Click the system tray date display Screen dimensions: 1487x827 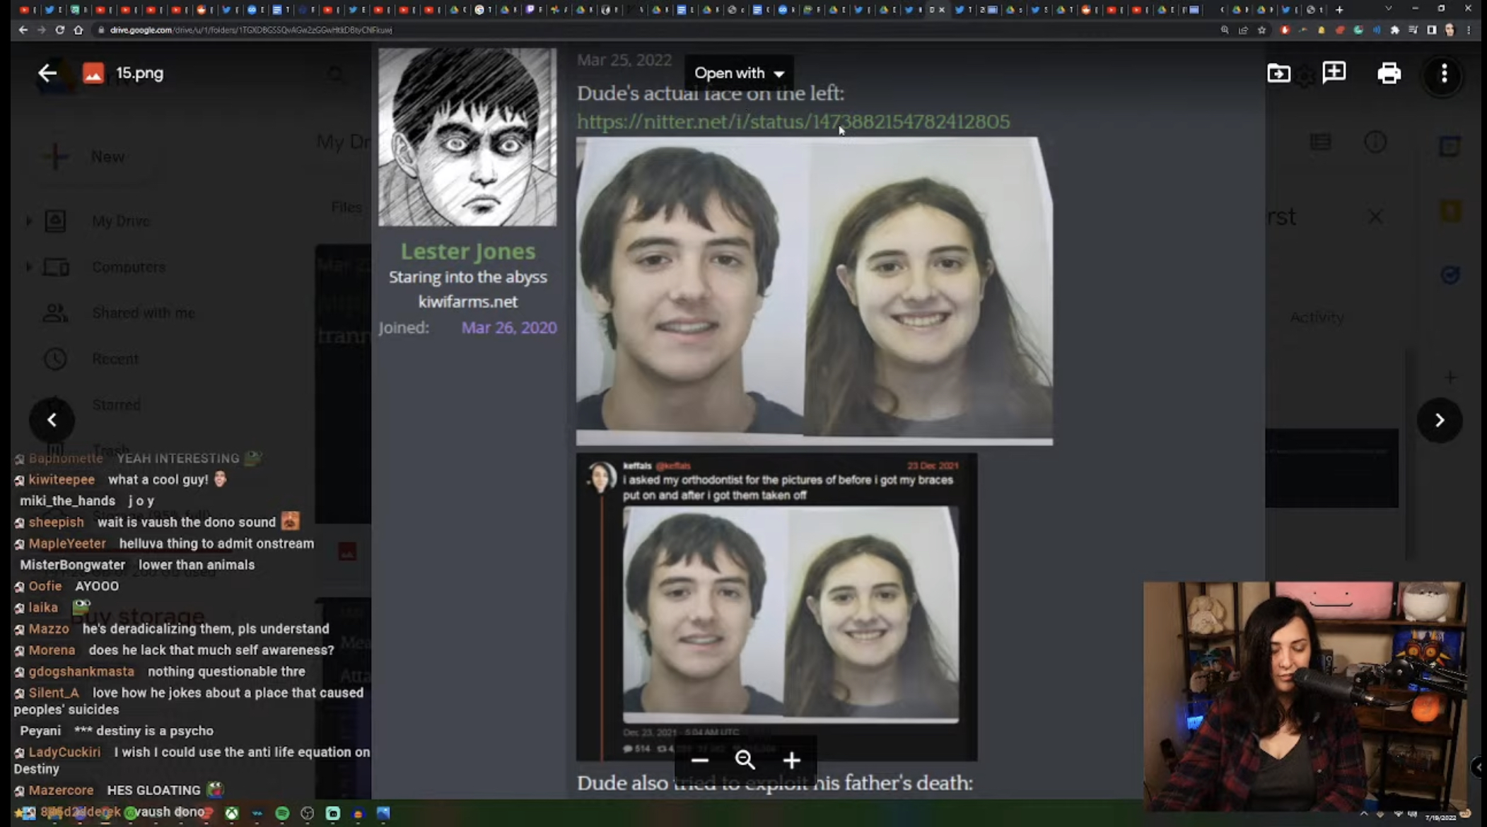point(1440,818)
